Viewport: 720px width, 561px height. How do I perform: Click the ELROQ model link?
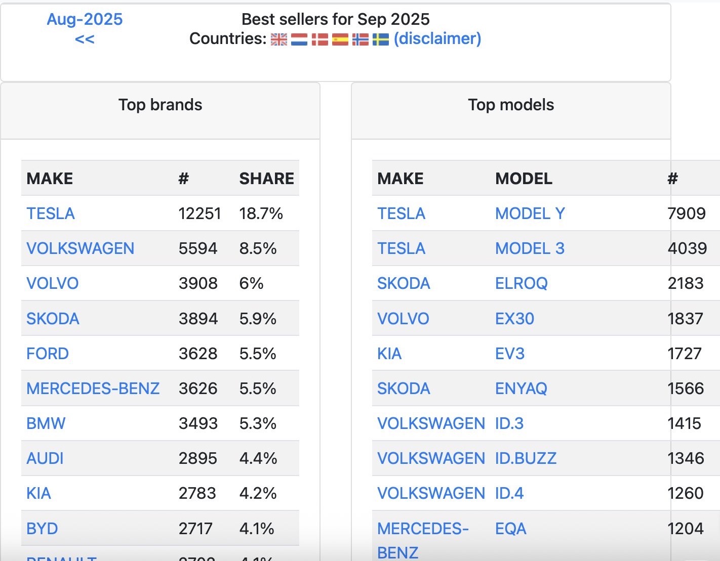(521, 283)
